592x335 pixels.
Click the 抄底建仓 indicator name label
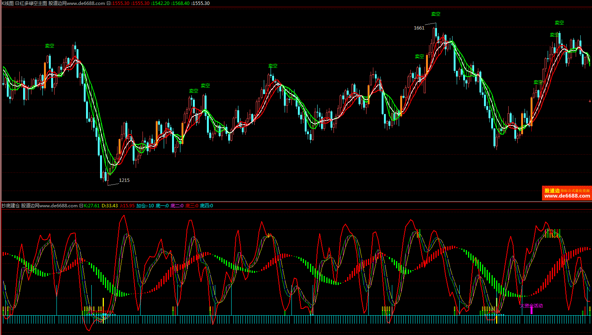(10, 206)
